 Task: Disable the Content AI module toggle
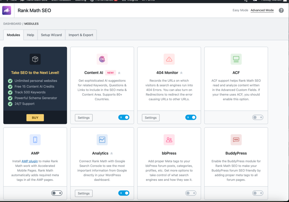(x=124, y=117)
